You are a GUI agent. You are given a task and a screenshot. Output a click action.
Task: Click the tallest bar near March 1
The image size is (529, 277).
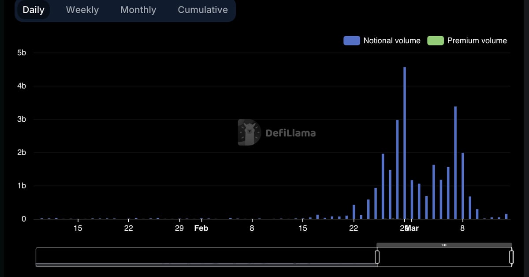point(405,141)
